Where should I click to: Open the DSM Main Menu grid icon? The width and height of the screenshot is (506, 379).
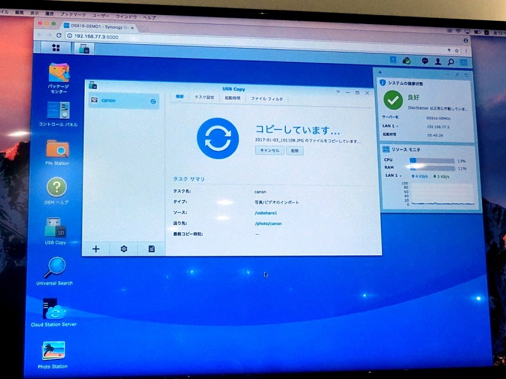[x=56, y=47]
